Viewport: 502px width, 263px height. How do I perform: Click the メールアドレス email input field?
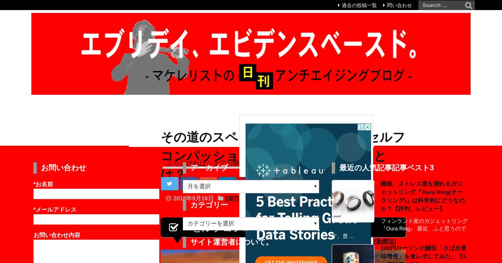pos(96,219)
